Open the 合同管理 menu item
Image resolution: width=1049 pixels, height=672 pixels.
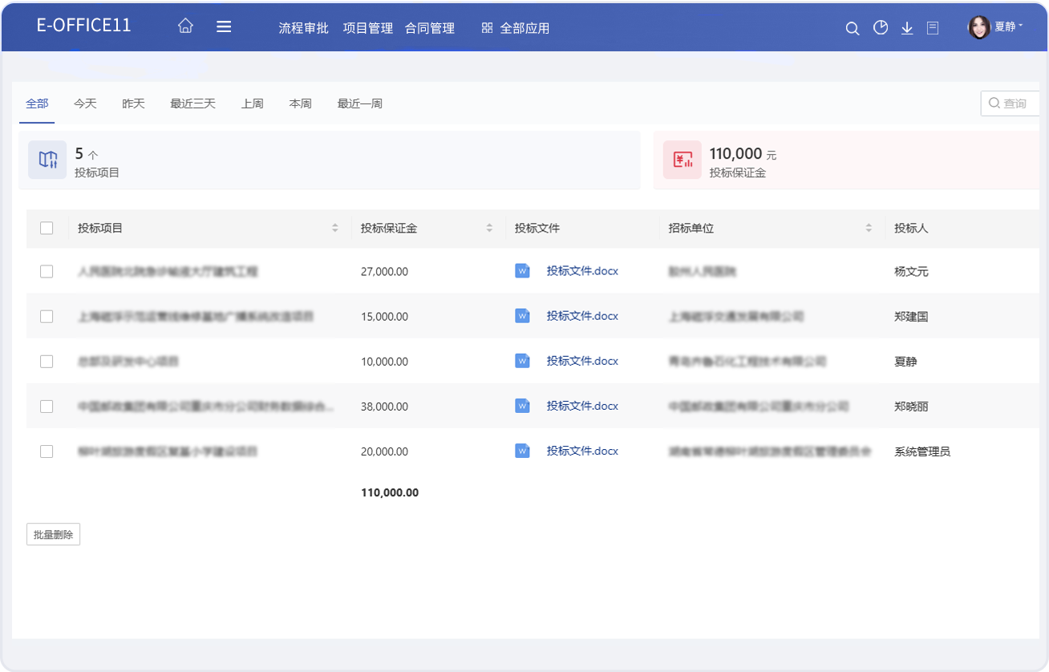pyautogui.click(x=430, y=28)
